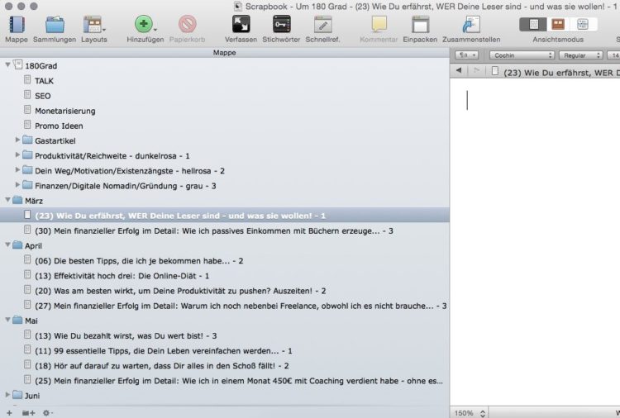Open the Schnellref. quick reference icon
Screen dimensions: 620x418
(x=322, y=25)
